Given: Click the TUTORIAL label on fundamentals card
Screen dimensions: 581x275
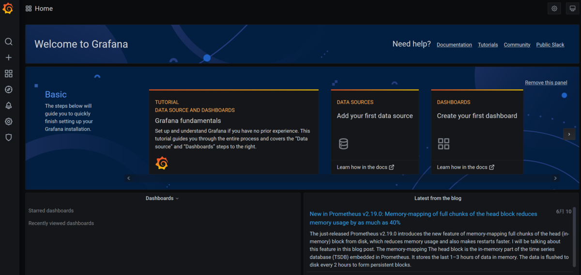Looking at the screenshot, I should [167, 102].
